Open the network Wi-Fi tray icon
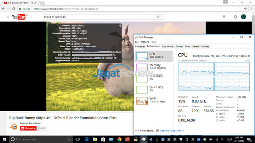 coord(217,139)
